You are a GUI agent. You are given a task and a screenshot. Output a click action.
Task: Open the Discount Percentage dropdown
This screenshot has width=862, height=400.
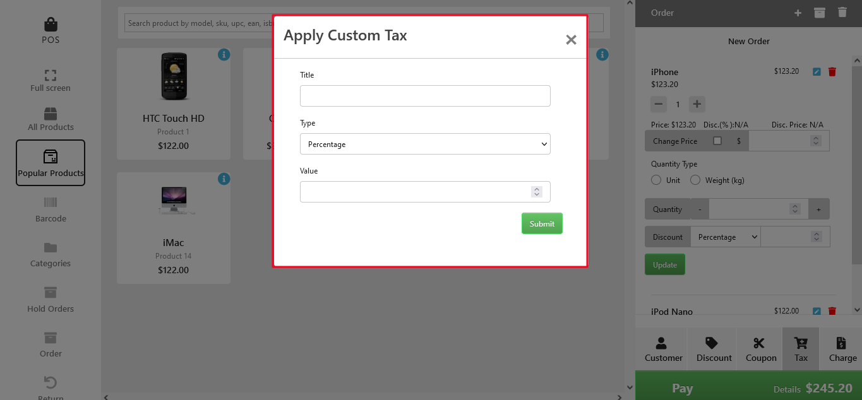(x=725, y=237)
